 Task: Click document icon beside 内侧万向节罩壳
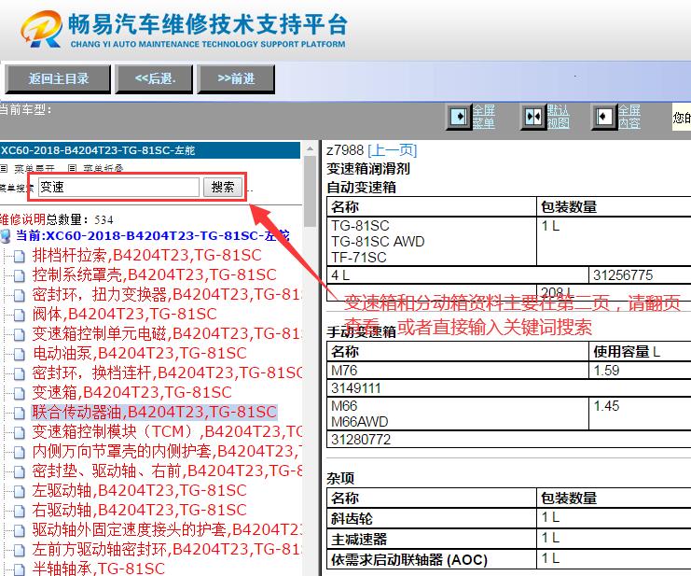19,453
